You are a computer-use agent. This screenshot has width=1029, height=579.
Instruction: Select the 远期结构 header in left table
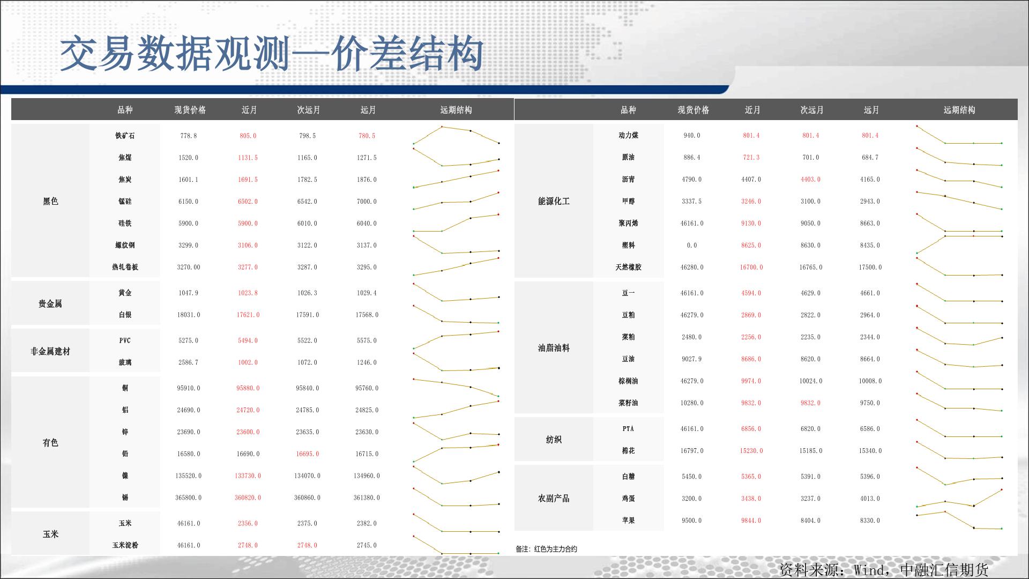point(456,110)
